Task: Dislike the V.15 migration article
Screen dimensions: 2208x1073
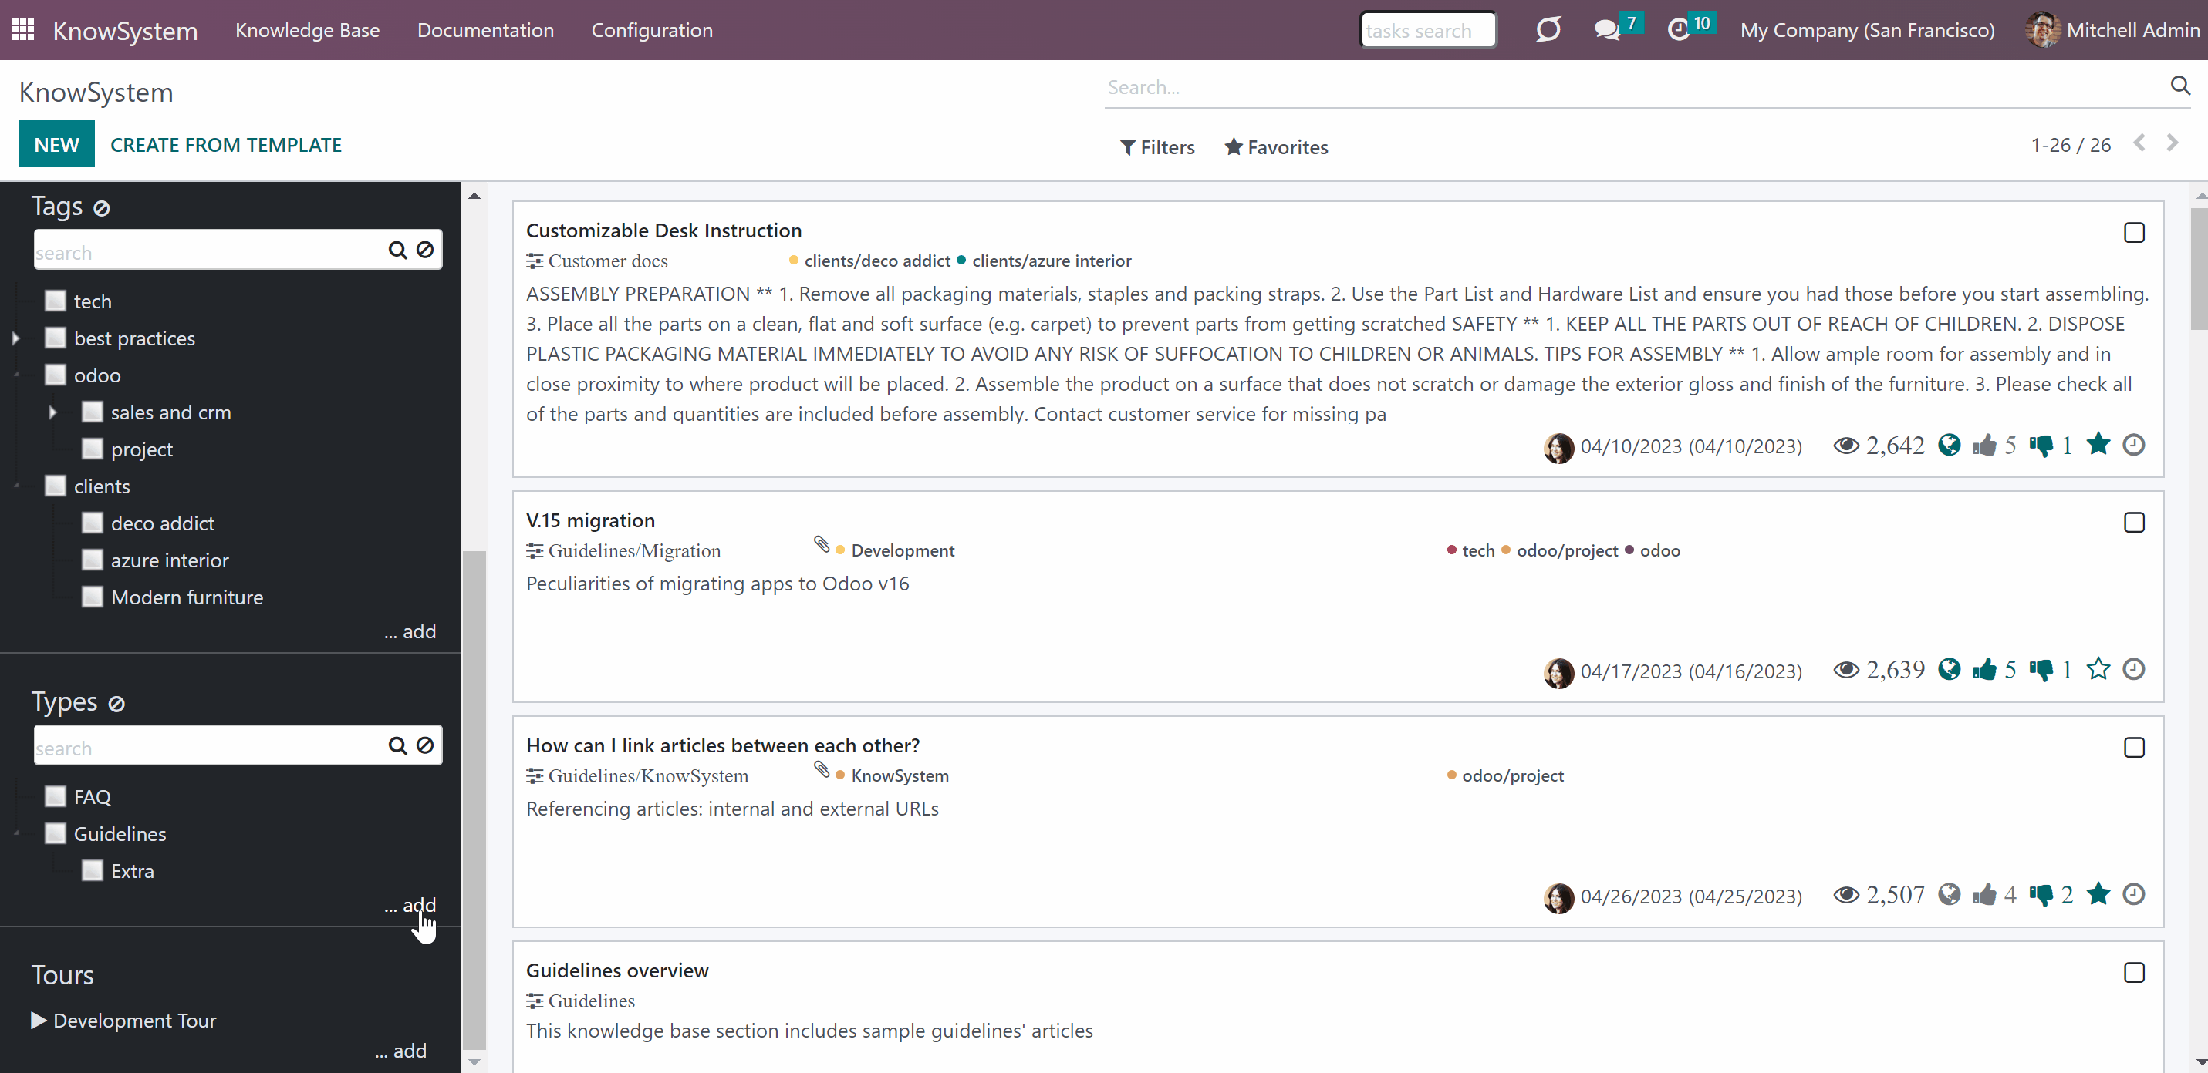Action: point(2041,670)
